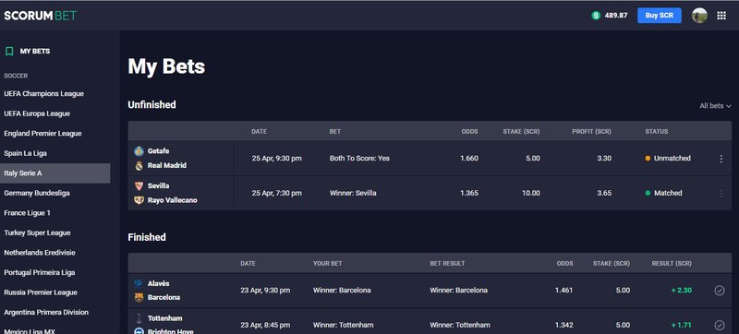
Task: Select Mexico Liga MX
Action: [30, 330]
